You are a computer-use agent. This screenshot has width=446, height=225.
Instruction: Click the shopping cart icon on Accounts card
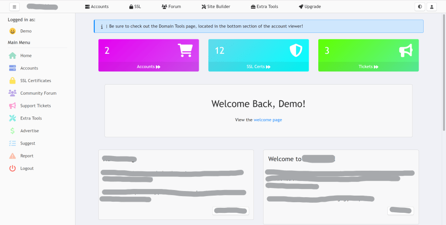(185, 50)
